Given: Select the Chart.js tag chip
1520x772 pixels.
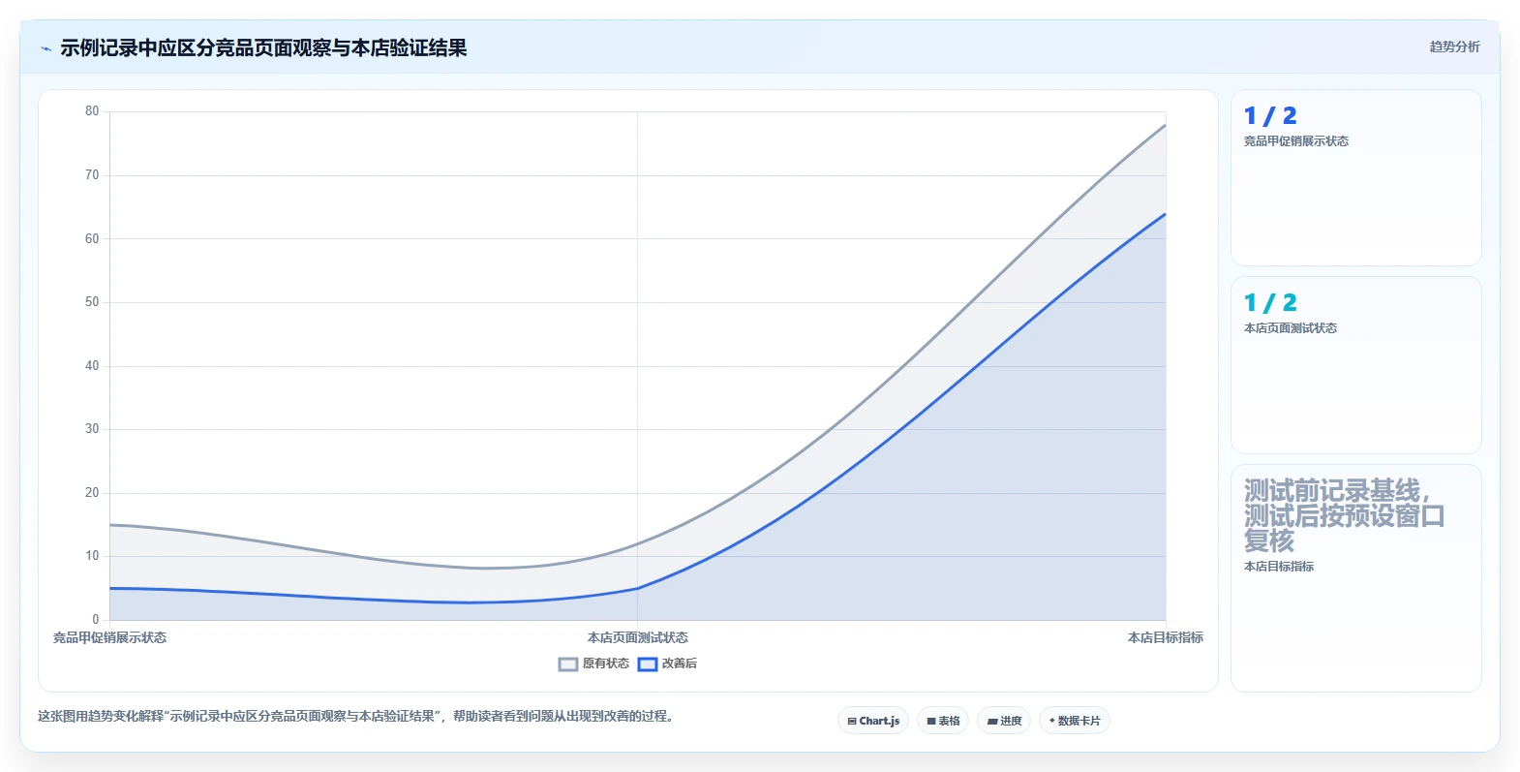Looking at the screenshot, I should [873, 721].
